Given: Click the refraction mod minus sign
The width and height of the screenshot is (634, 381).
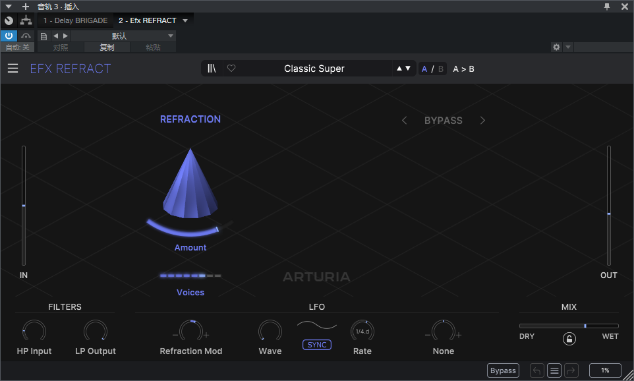Looking at the screenshot, I should (x=175, y=335).
